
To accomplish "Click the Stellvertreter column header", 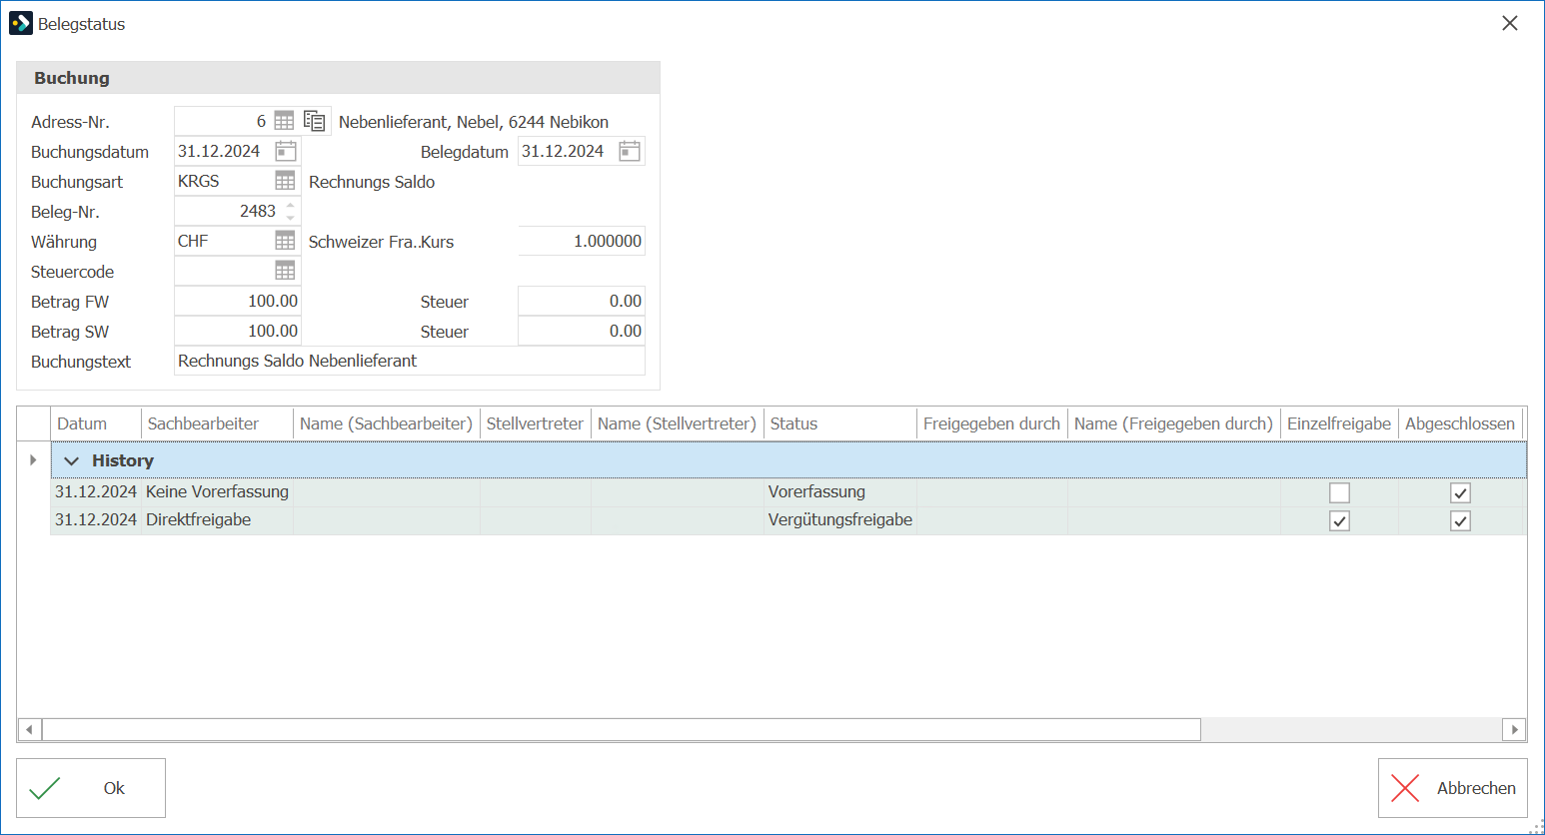I will coord(536,423).
